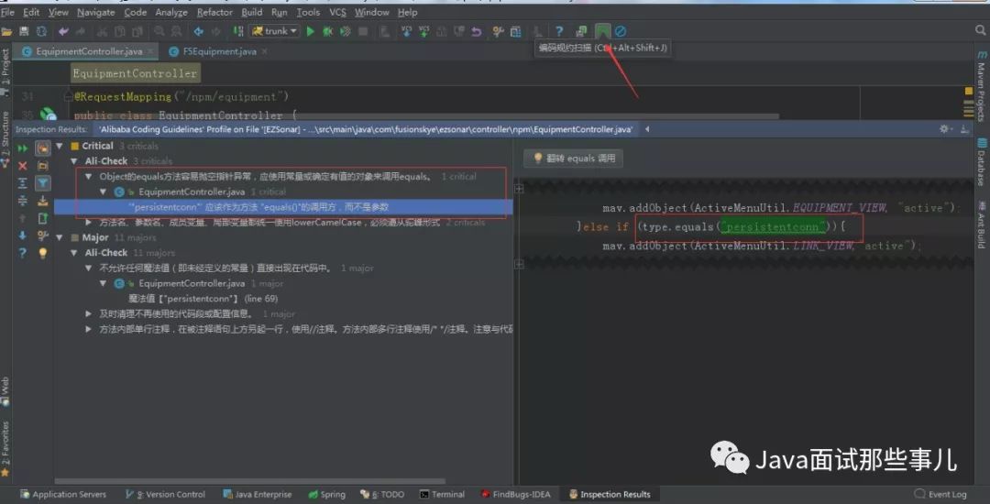Click the Expand All icon in the inspection panel
The width and height of the screenshot is (990, 504).
click(x=22, y=183)
